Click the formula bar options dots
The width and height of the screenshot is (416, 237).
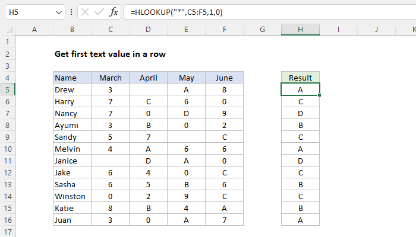click(71, 12)
